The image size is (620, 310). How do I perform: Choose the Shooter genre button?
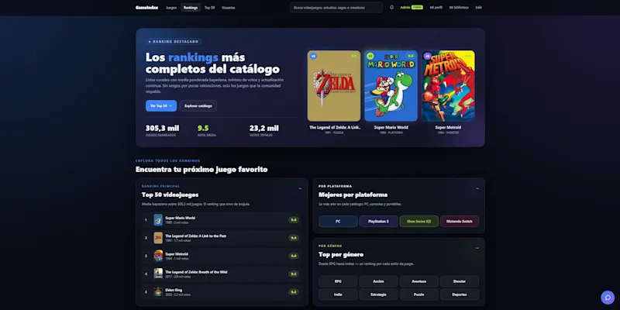(460, 281)
